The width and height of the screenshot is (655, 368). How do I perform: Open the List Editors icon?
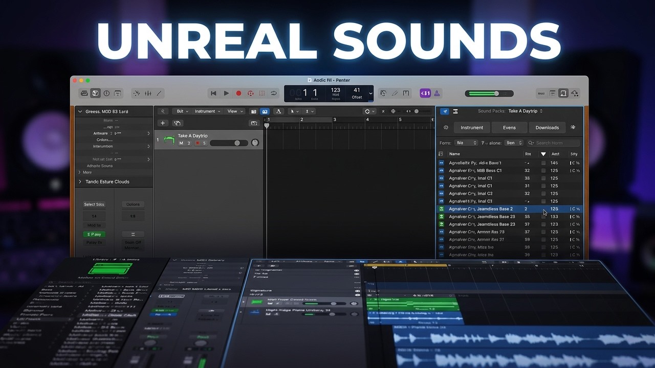coord(552,94)
